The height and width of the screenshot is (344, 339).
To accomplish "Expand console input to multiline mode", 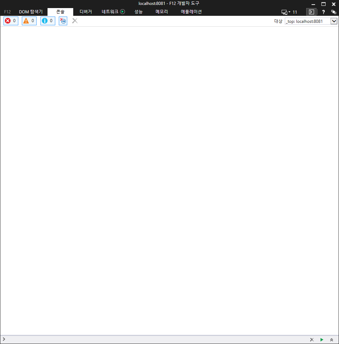I will pos(332,340).
